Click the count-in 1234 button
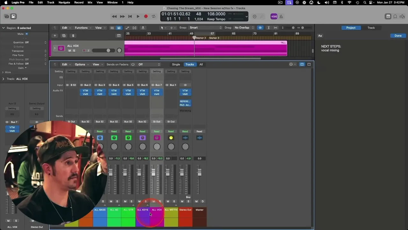 273,16
